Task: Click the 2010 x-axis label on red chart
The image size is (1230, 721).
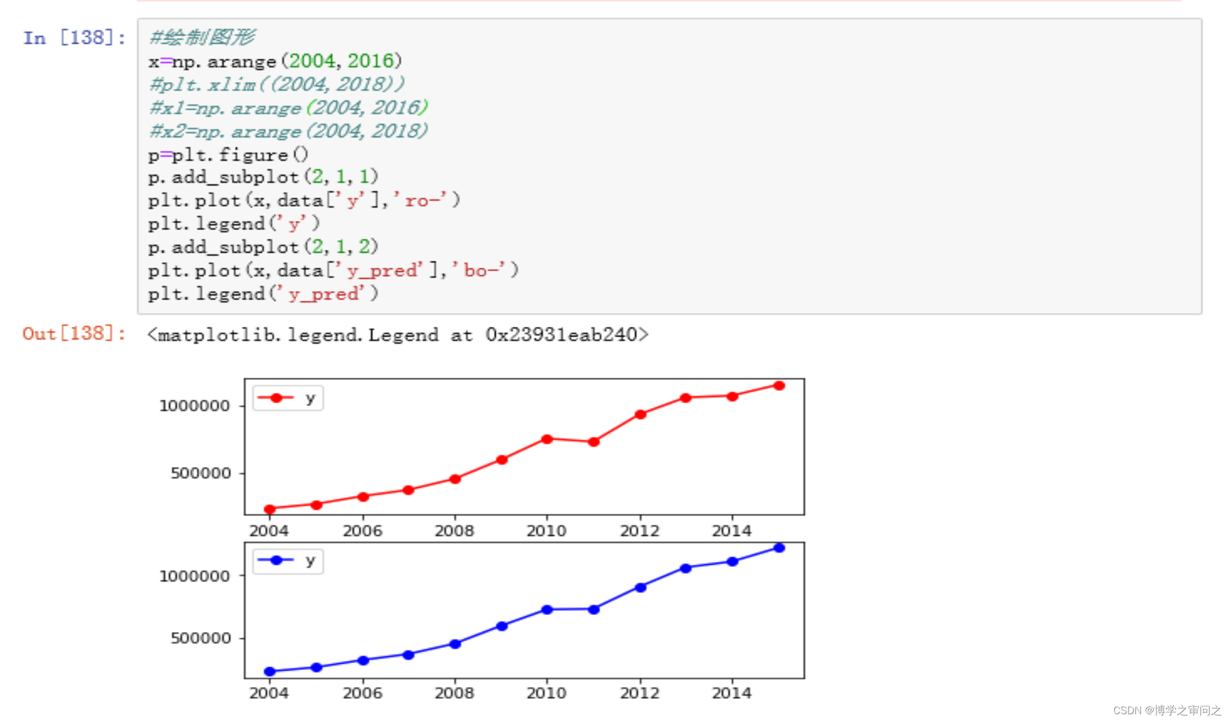Action: point(546,531)
